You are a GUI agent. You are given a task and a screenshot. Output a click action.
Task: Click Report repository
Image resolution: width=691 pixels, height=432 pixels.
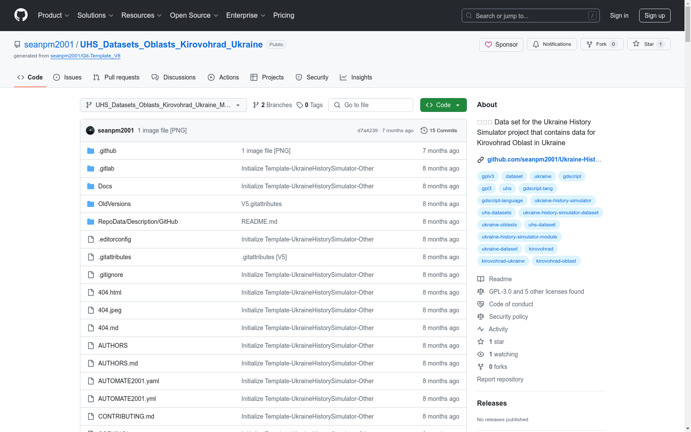tap(500, 379)
